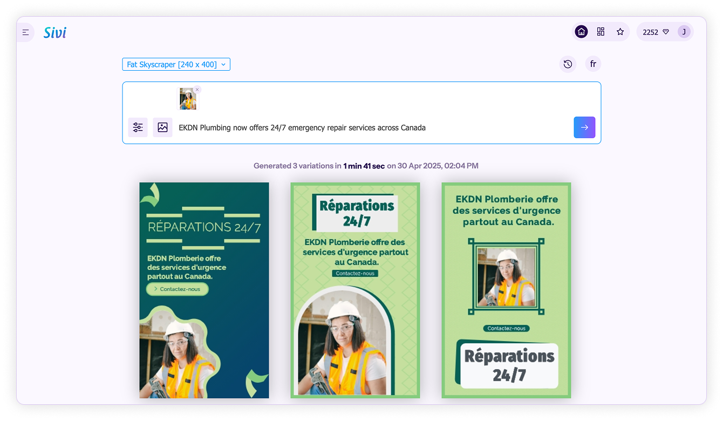Remove the attached image thumbnail
The image size is (723, 421).
[x=197, y=90]
